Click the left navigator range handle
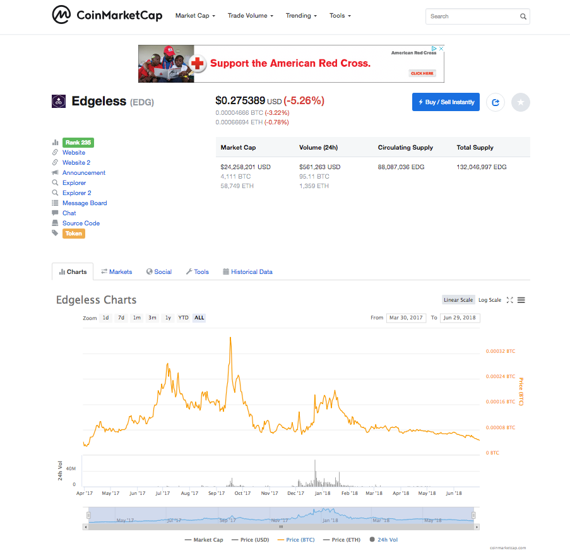The width and height of the screenshot is (570, 553). click(88, 515)
